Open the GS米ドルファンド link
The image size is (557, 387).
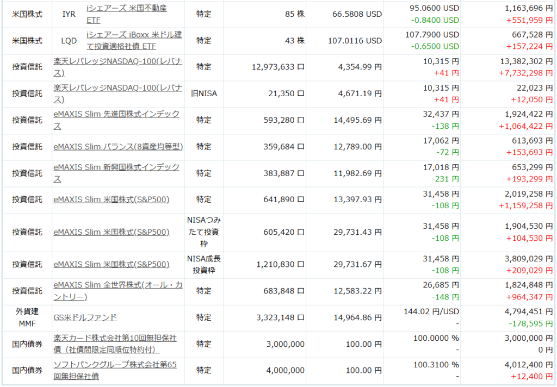(x=85, y=317)
